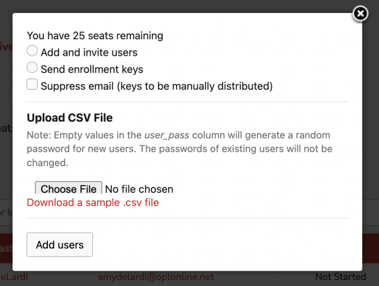Viewport: 379px width, 286px height.
Task: Close the dialog with the X icon
Action: point(361,14)
